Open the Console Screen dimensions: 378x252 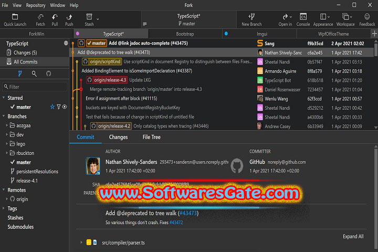point(303,20)
